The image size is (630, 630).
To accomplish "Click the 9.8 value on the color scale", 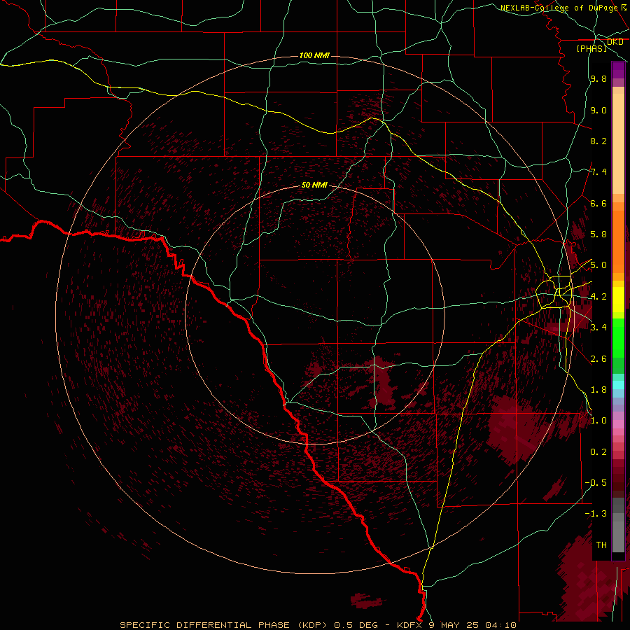I will point(598,79).
